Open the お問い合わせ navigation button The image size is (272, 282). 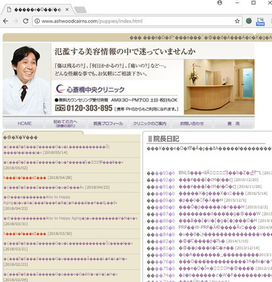(x=192, y=123)
